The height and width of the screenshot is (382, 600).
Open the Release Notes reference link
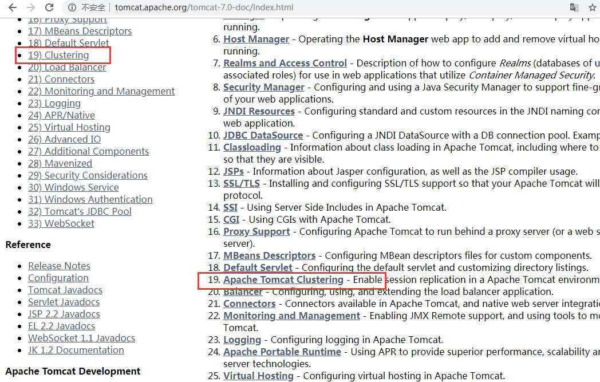[59, 266]
